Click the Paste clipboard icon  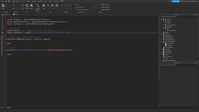3,6
